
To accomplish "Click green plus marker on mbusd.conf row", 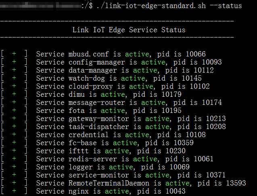I will (x=14, y=54).
